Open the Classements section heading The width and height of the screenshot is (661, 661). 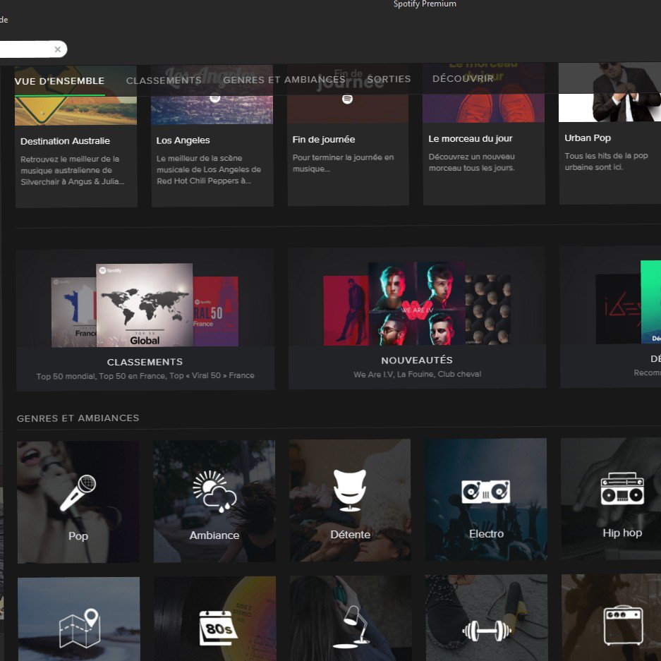coord(145,362)
